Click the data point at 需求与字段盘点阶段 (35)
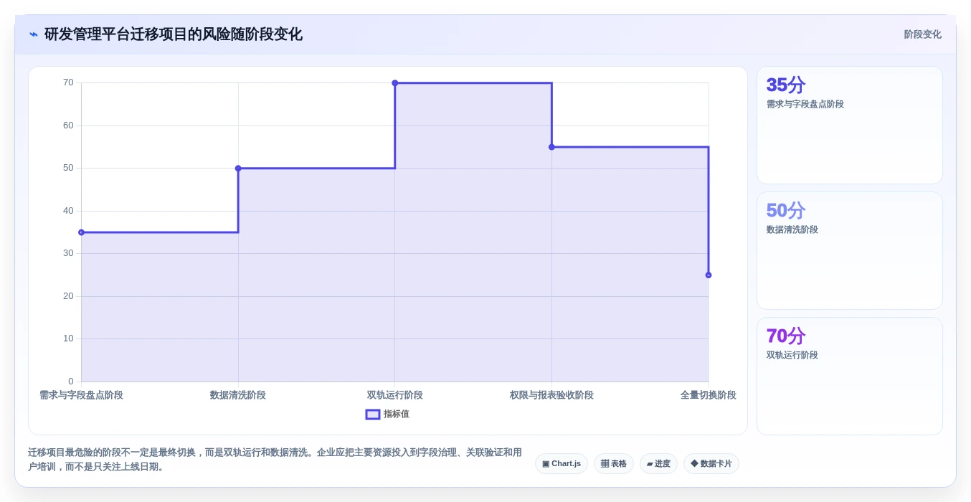The height and width of the screenshot is (502, 971). coord(81,232)
